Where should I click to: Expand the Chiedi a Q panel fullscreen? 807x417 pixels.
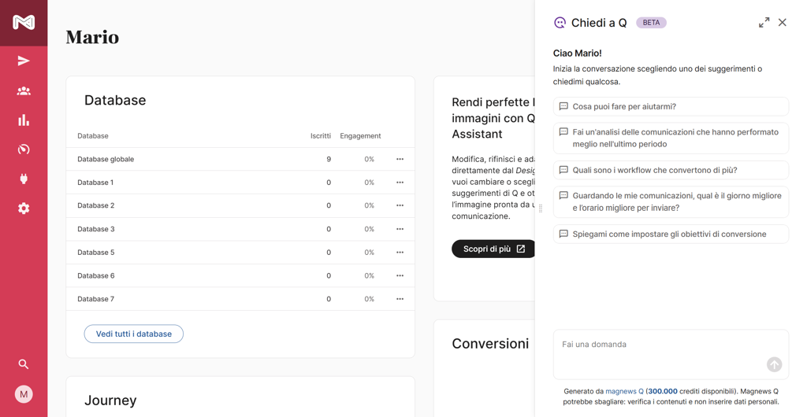(x=764, y=23)
